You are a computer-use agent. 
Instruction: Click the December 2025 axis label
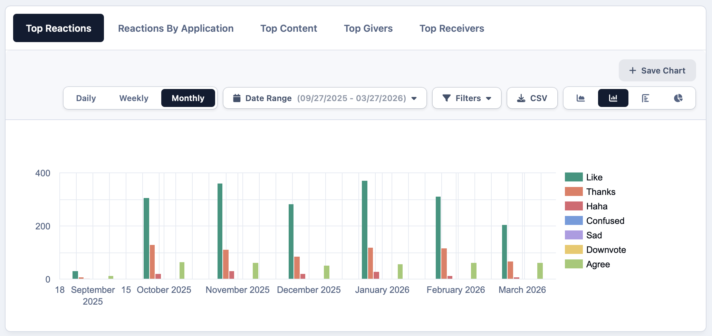[309, 290]
